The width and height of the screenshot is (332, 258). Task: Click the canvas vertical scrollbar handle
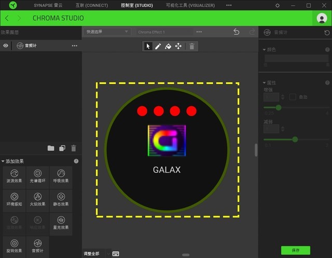click(x=256, y=150)
